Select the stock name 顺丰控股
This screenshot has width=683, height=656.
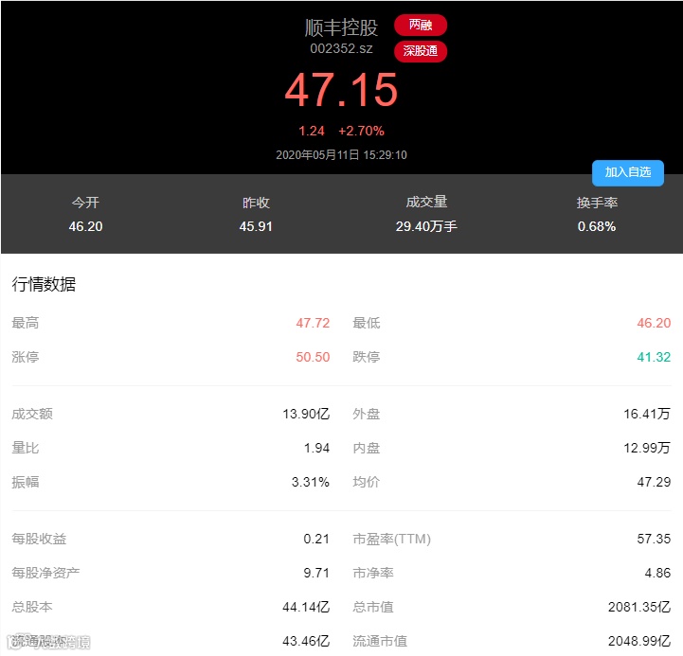tap(341, 27)
